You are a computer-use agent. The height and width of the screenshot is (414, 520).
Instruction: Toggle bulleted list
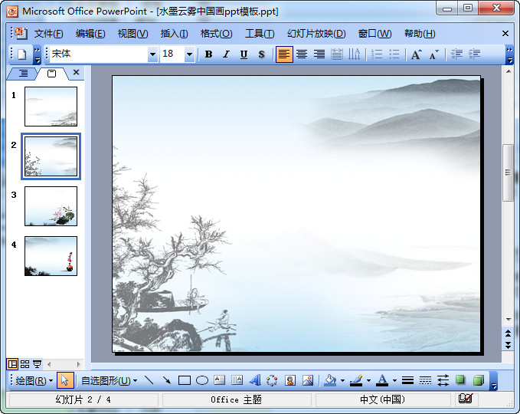[394, 54]
